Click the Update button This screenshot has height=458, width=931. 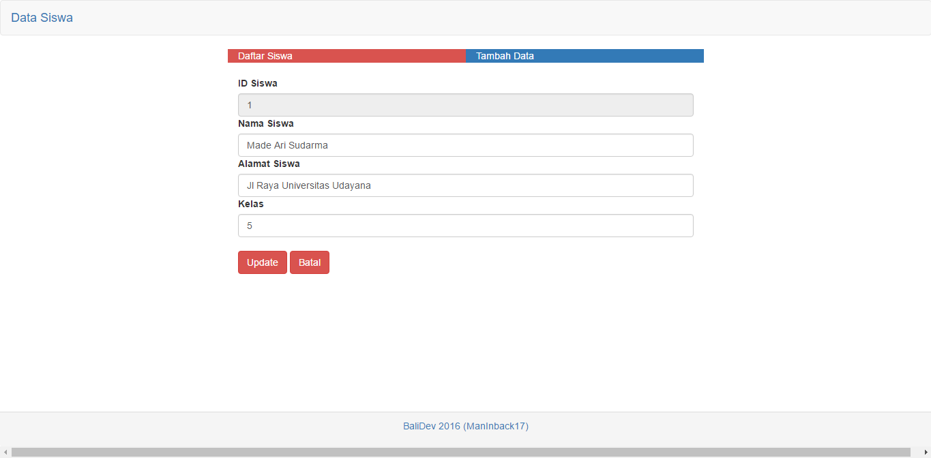tap(262, 262)
